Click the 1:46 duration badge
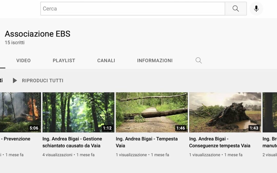This screenshot has height=173, width=277. [181, 128]
